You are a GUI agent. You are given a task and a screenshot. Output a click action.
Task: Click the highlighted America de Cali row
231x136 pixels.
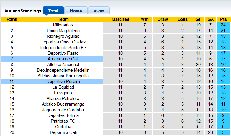pos(63,59)
